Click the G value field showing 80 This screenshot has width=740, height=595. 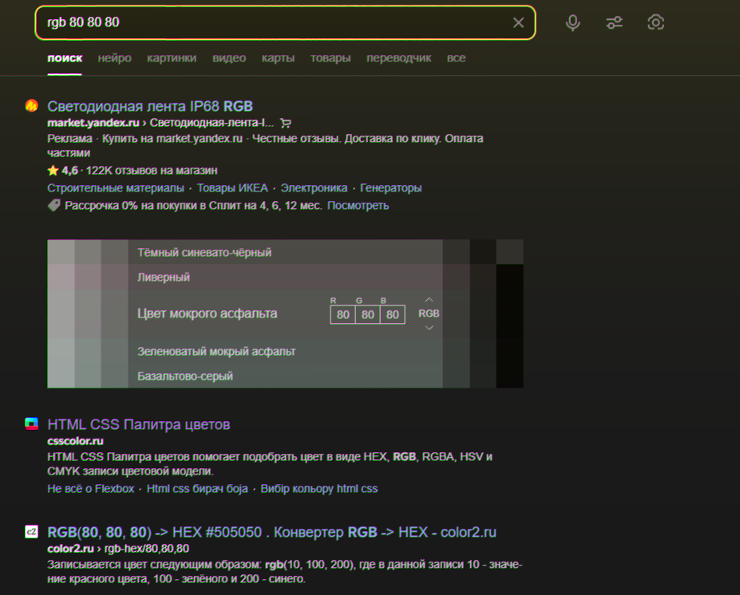click(368, 314)
